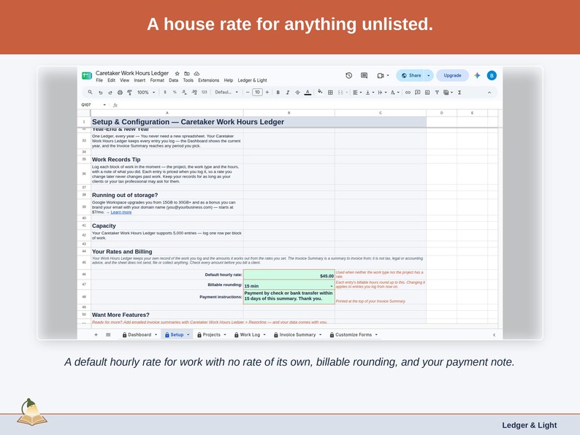The width and height of the screenshot is (580, 435).
Task: Toggle bold formatting
Action: click(x=278, y=93)
